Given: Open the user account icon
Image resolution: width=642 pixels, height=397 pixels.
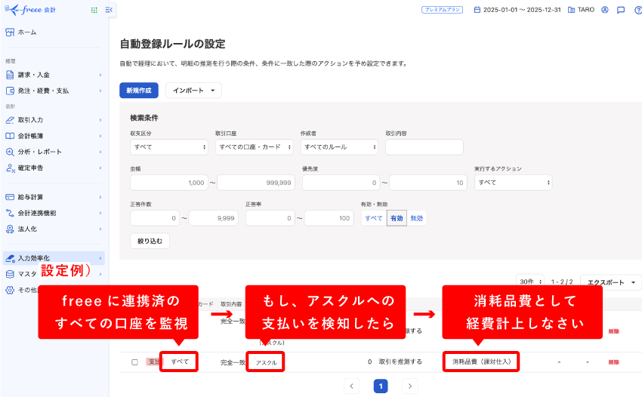Looking at the screenshot, I should (605, 10).
